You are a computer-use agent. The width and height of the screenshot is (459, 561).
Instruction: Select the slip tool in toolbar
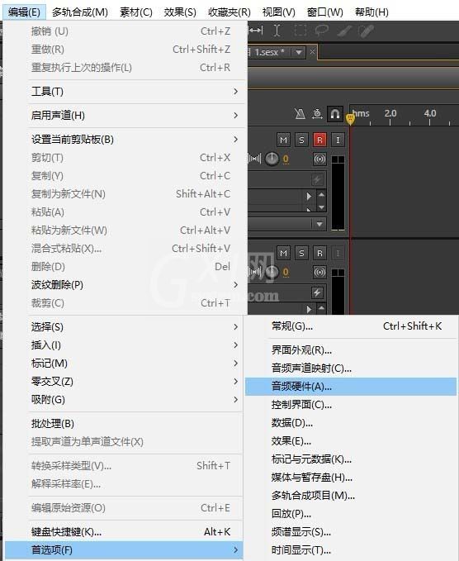[256, 31]
